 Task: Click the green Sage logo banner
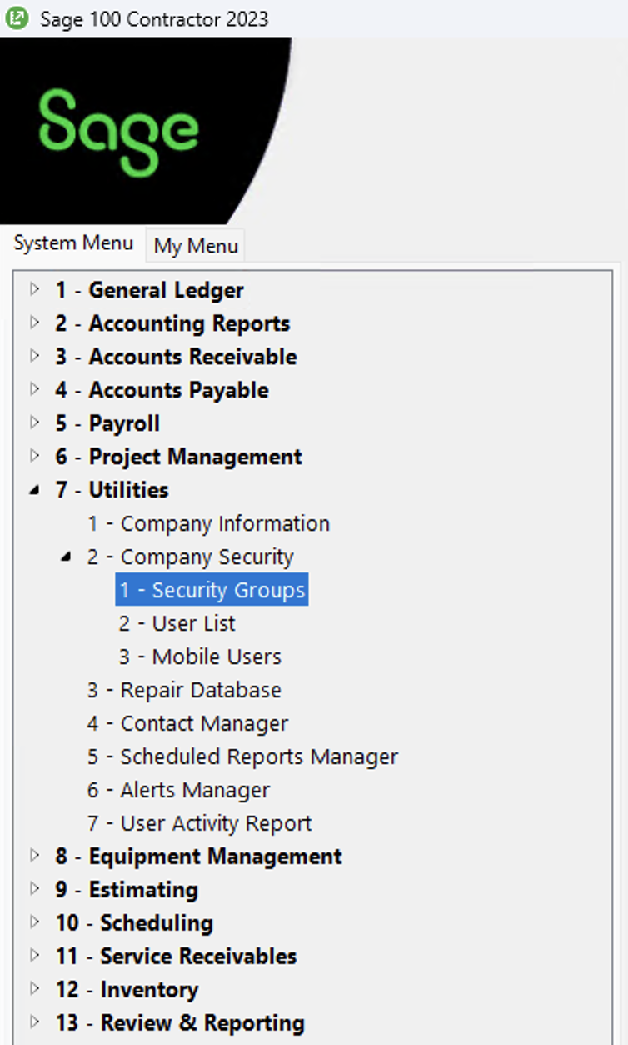(x=118, y=132)
